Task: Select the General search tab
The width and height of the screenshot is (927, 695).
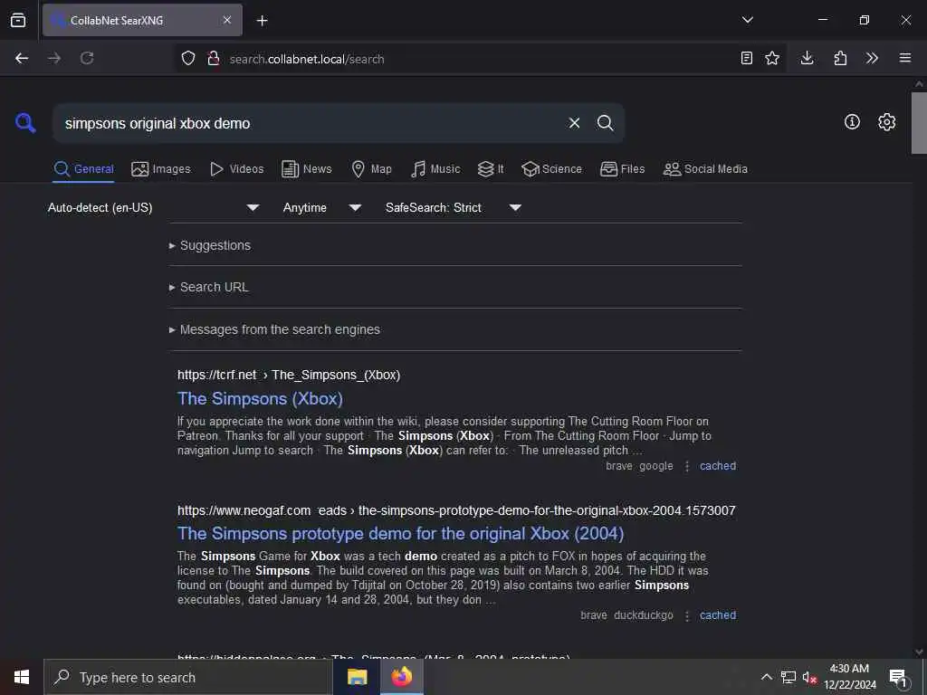Action: [84, 169]
